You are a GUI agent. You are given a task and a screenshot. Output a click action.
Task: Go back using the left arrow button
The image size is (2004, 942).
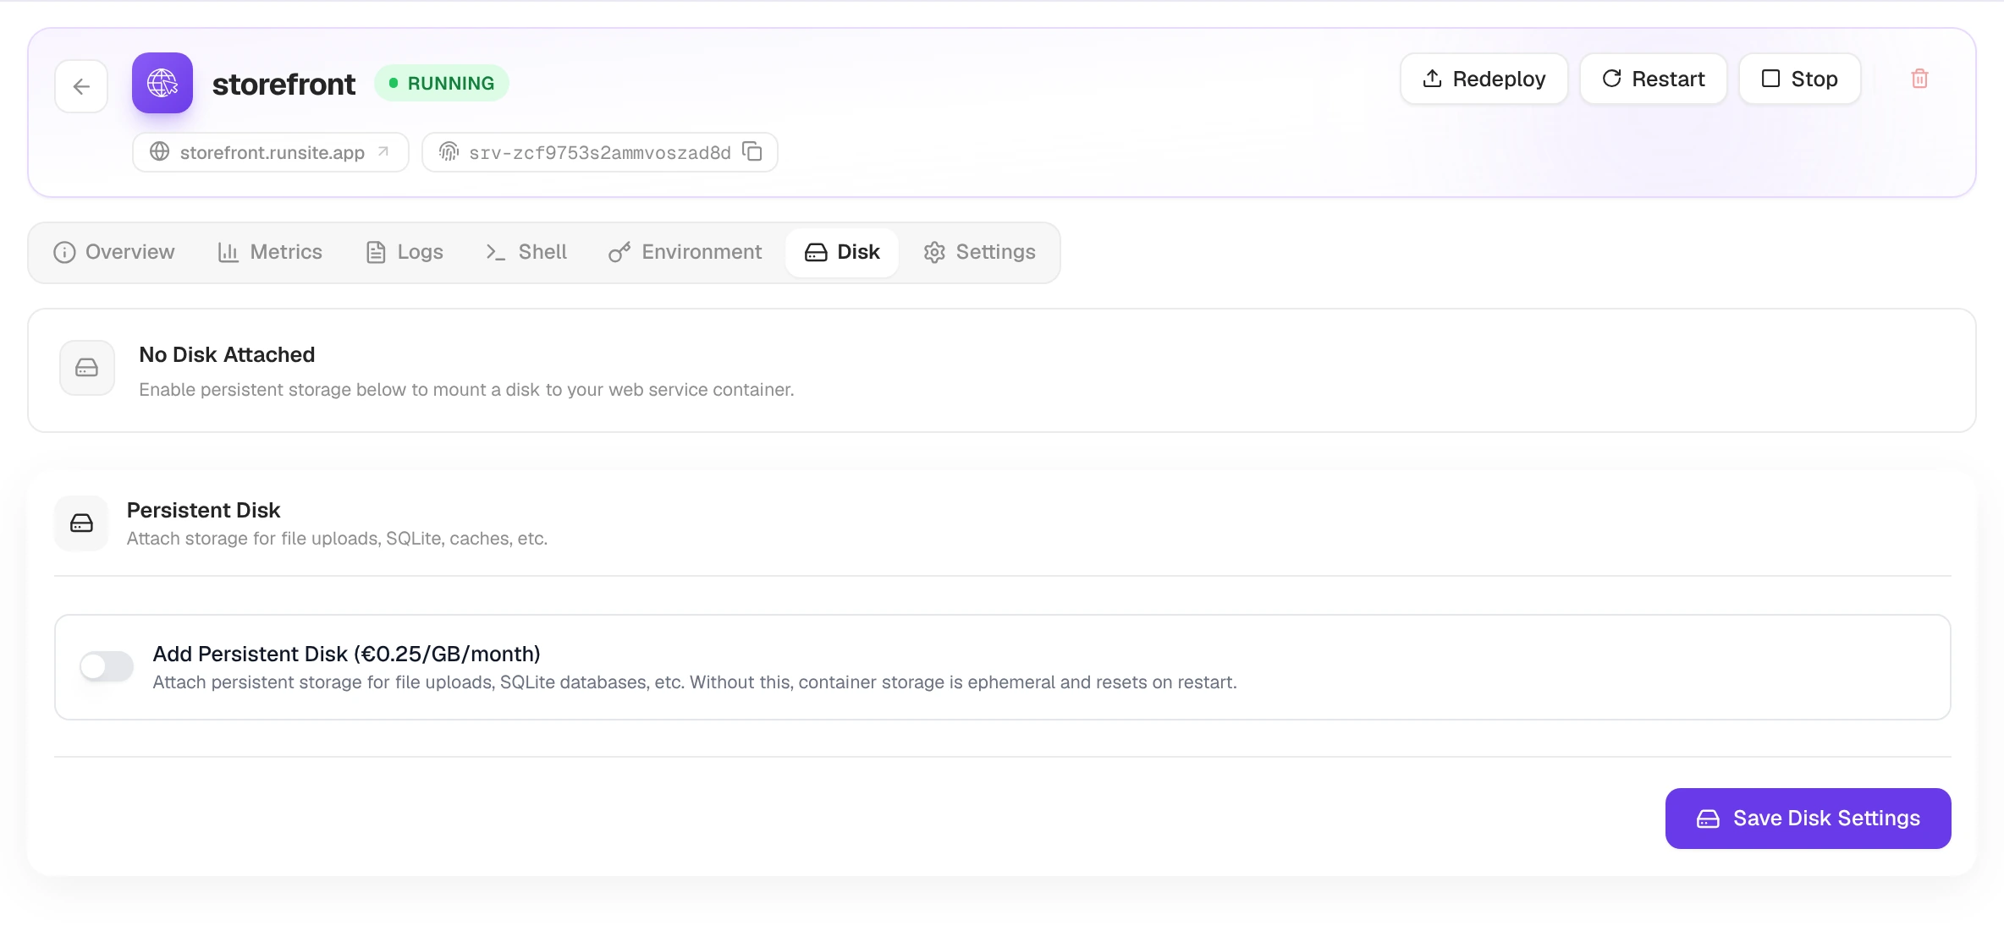point(81,85)
